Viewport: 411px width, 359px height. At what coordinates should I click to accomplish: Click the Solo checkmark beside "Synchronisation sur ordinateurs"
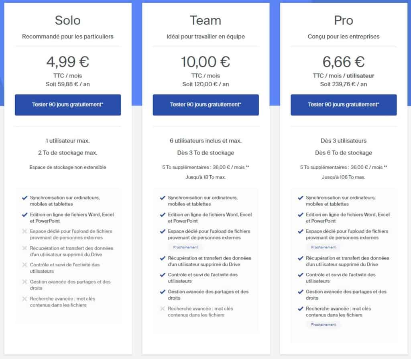coord(25,198)
